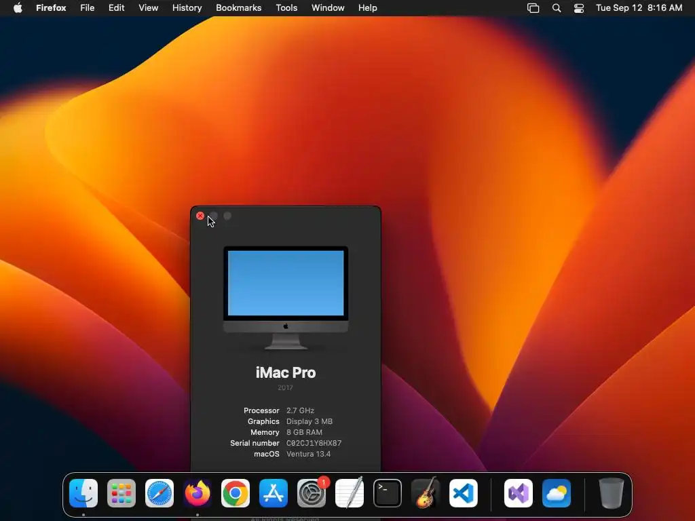Click the 2017 model year text
The height and width of the screenshot is (521, 695).
click(285, 387)
